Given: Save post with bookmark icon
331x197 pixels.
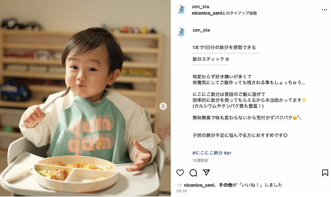Looking at the screenshot, I should (x=325, y=173).
